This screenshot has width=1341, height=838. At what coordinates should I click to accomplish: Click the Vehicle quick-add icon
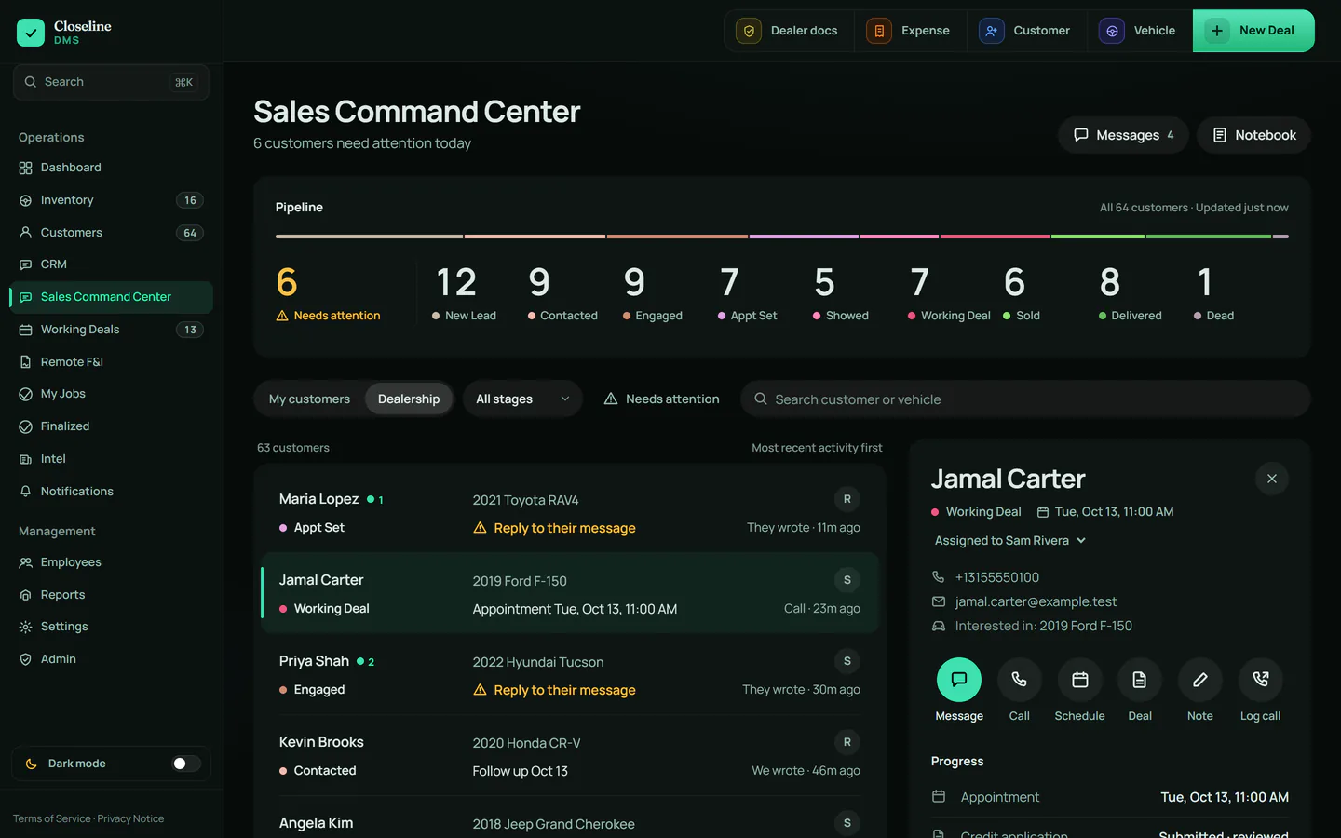click(1112, 31)
